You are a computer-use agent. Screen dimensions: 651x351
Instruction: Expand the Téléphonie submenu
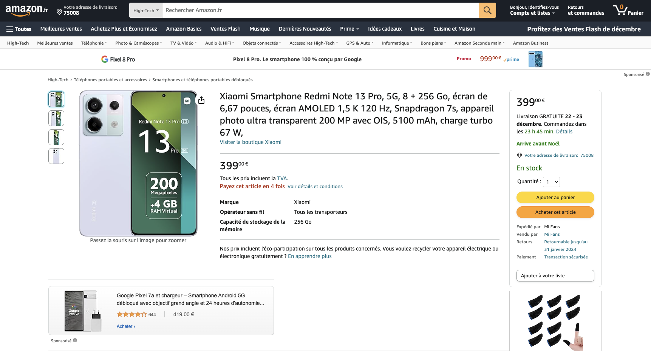click(94, 43)
